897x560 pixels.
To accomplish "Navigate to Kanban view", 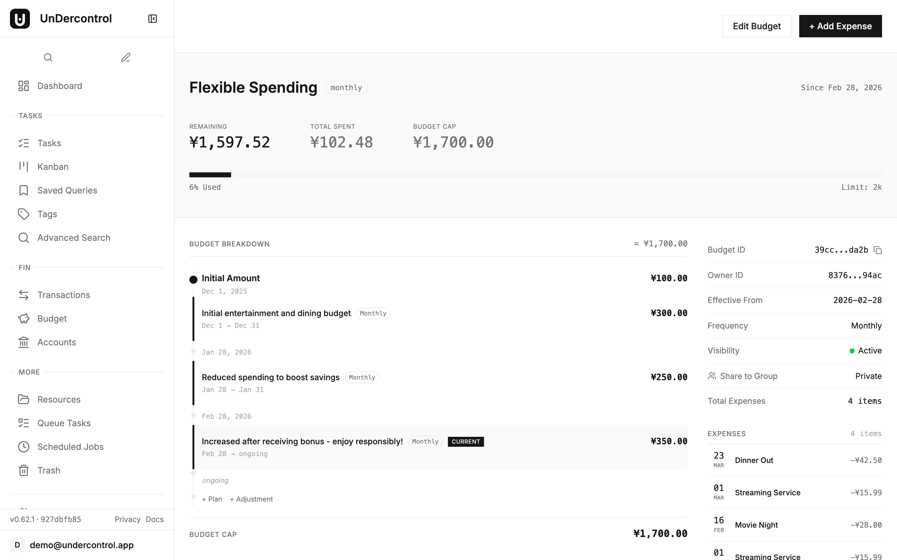I will pos(53,167).
